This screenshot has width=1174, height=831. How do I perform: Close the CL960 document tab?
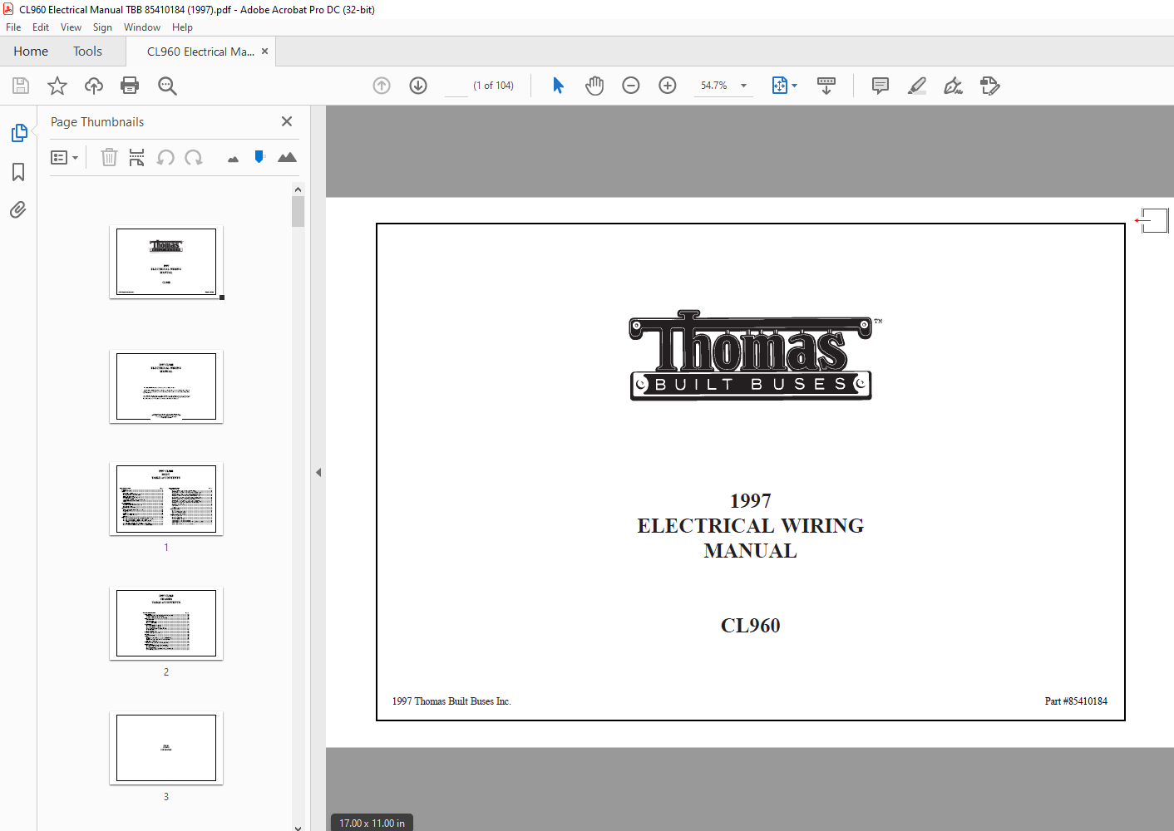pyautogui.click(x=265, y=52)
